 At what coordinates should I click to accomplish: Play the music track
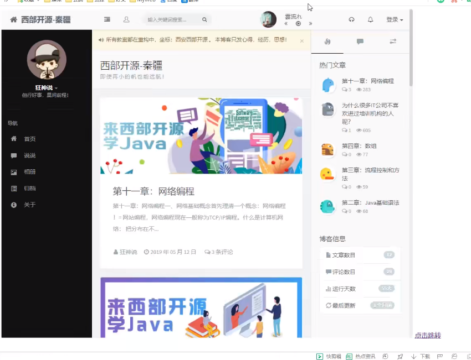(298, 24)
